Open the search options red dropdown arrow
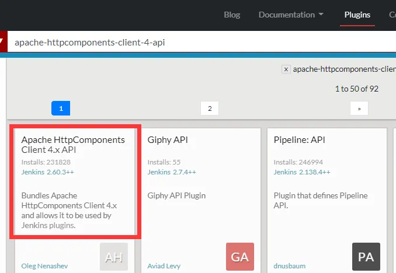 [3, 42]
